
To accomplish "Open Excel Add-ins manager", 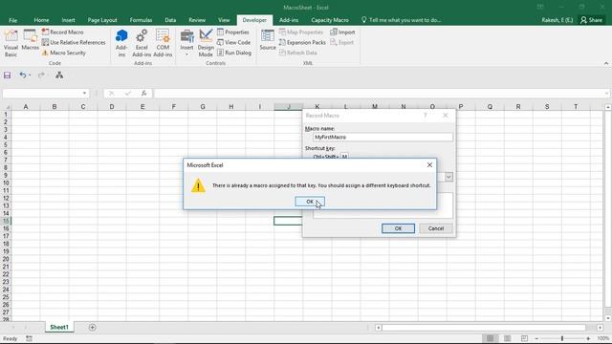I will point(142,43).
